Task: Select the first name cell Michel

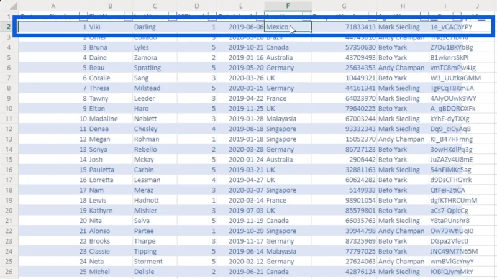Action: tap(111, 272)
